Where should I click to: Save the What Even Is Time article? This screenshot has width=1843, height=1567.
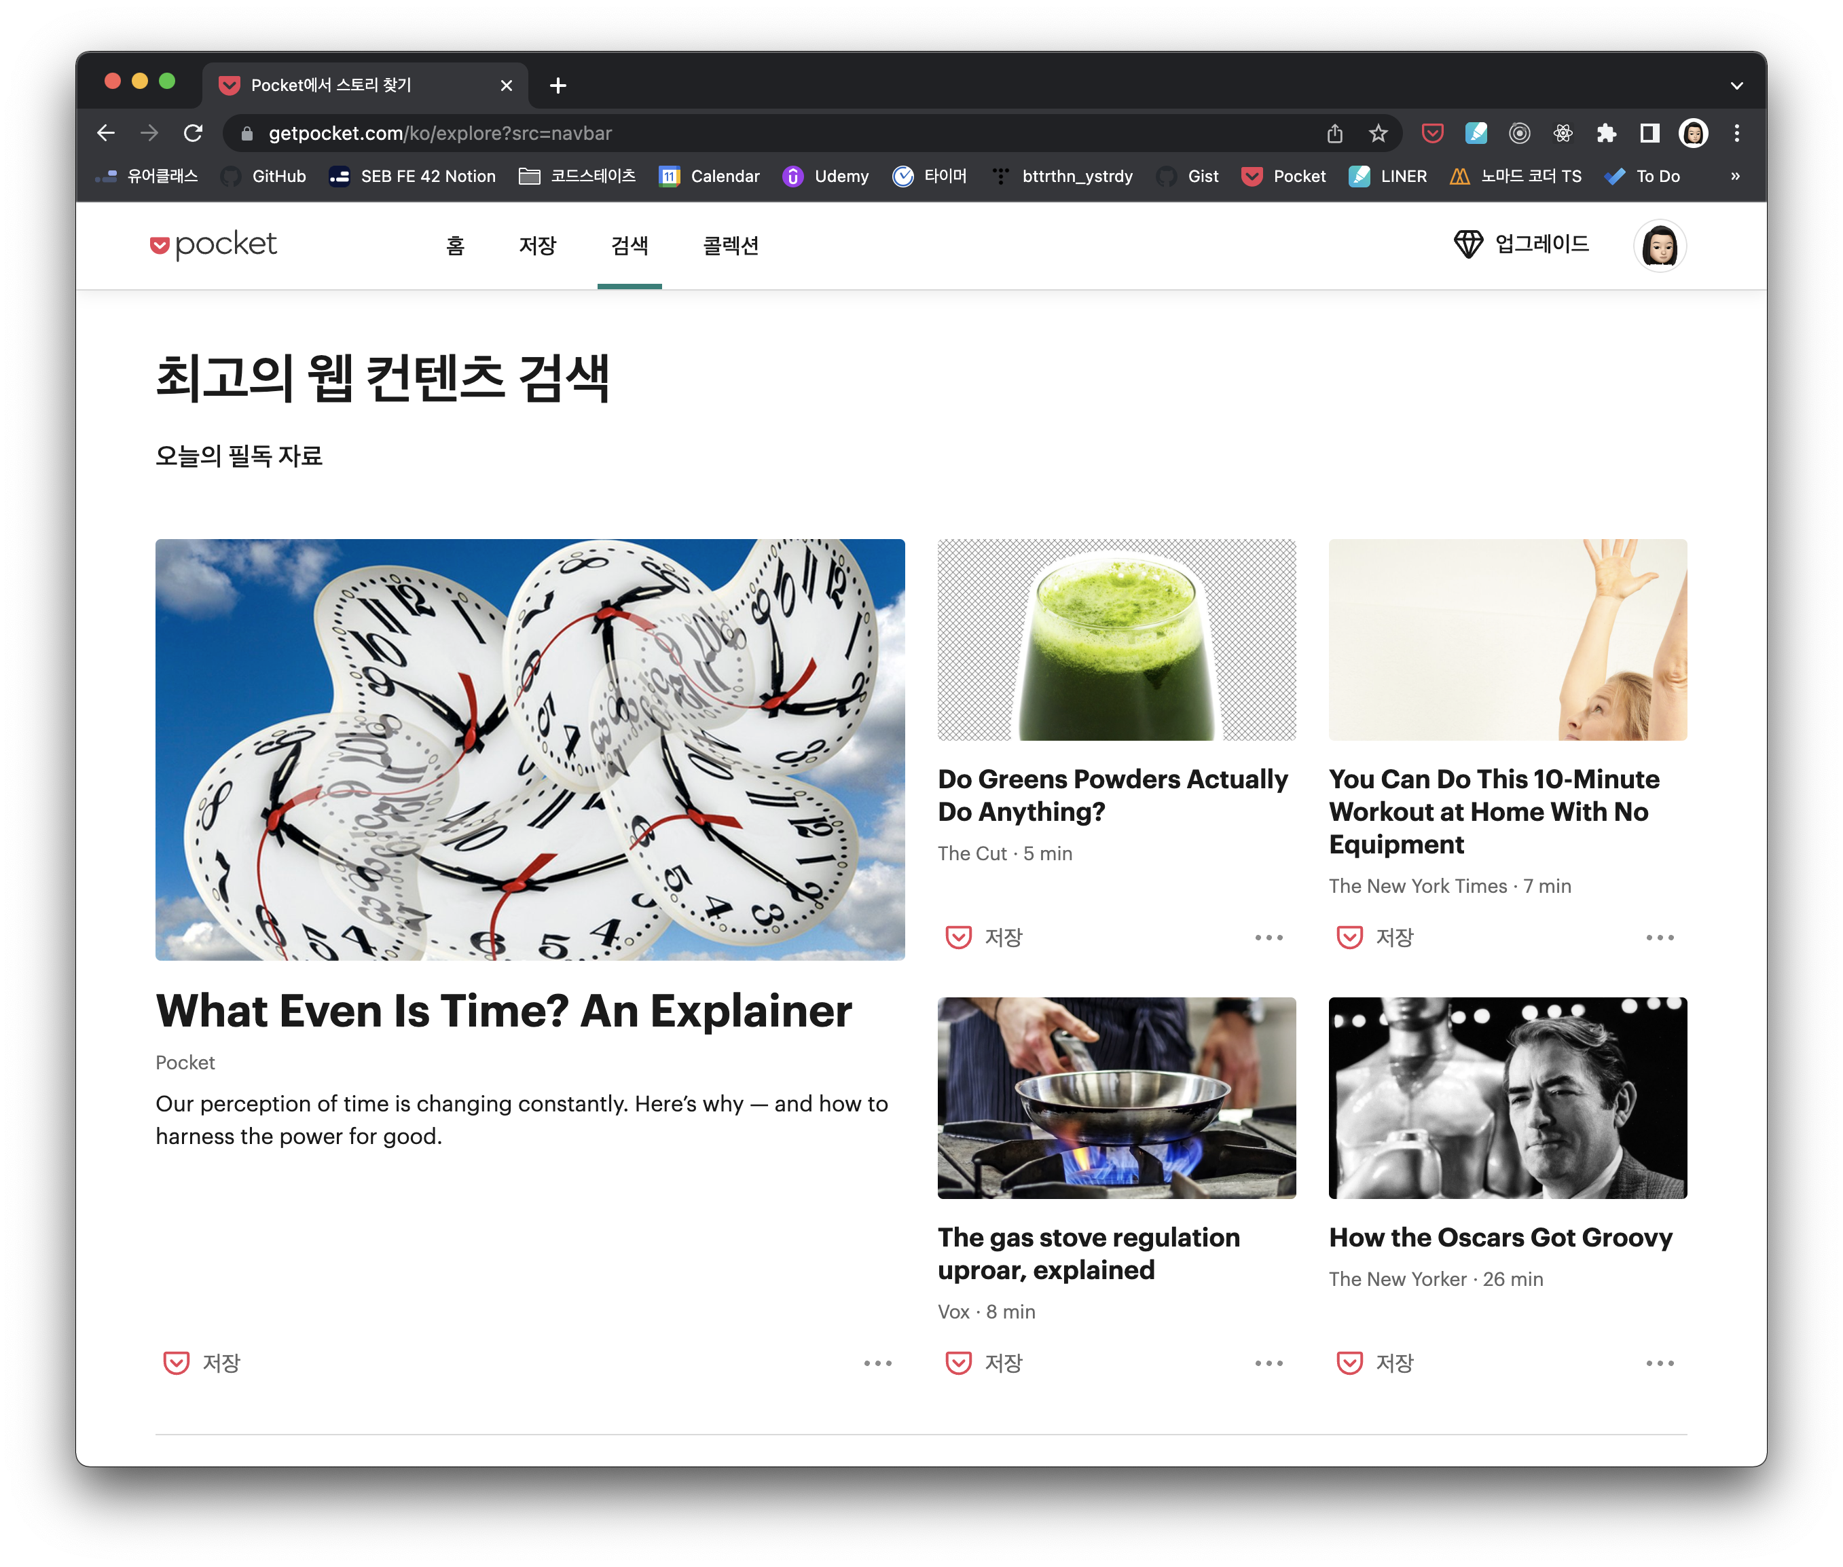202,1363
